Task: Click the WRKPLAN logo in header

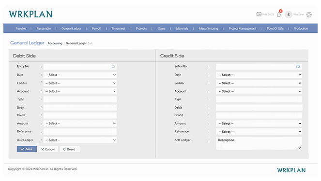Action: pos(31,14)
